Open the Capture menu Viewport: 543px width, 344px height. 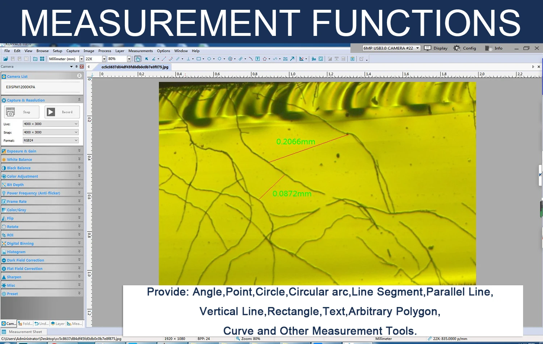click(73, 51)
